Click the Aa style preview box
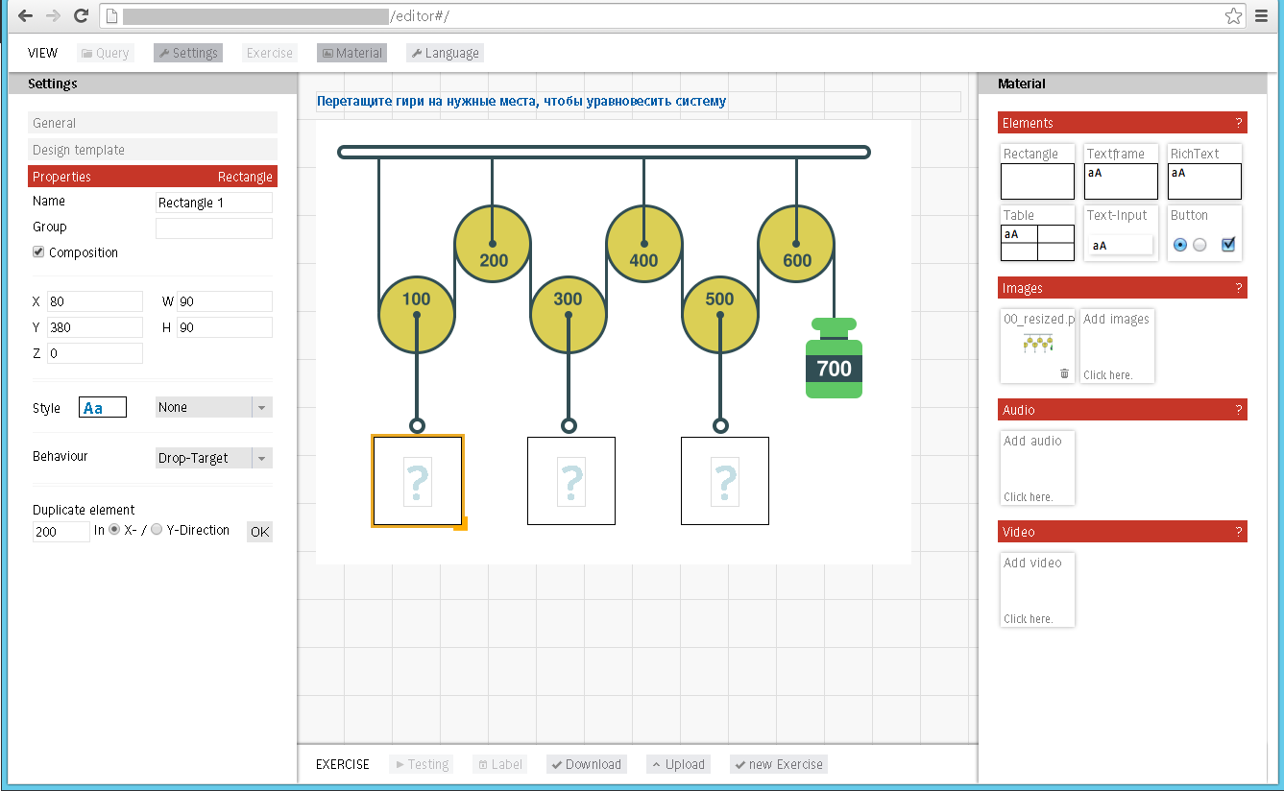Viewport: 1284px width, 791px height. coord(103,408)
